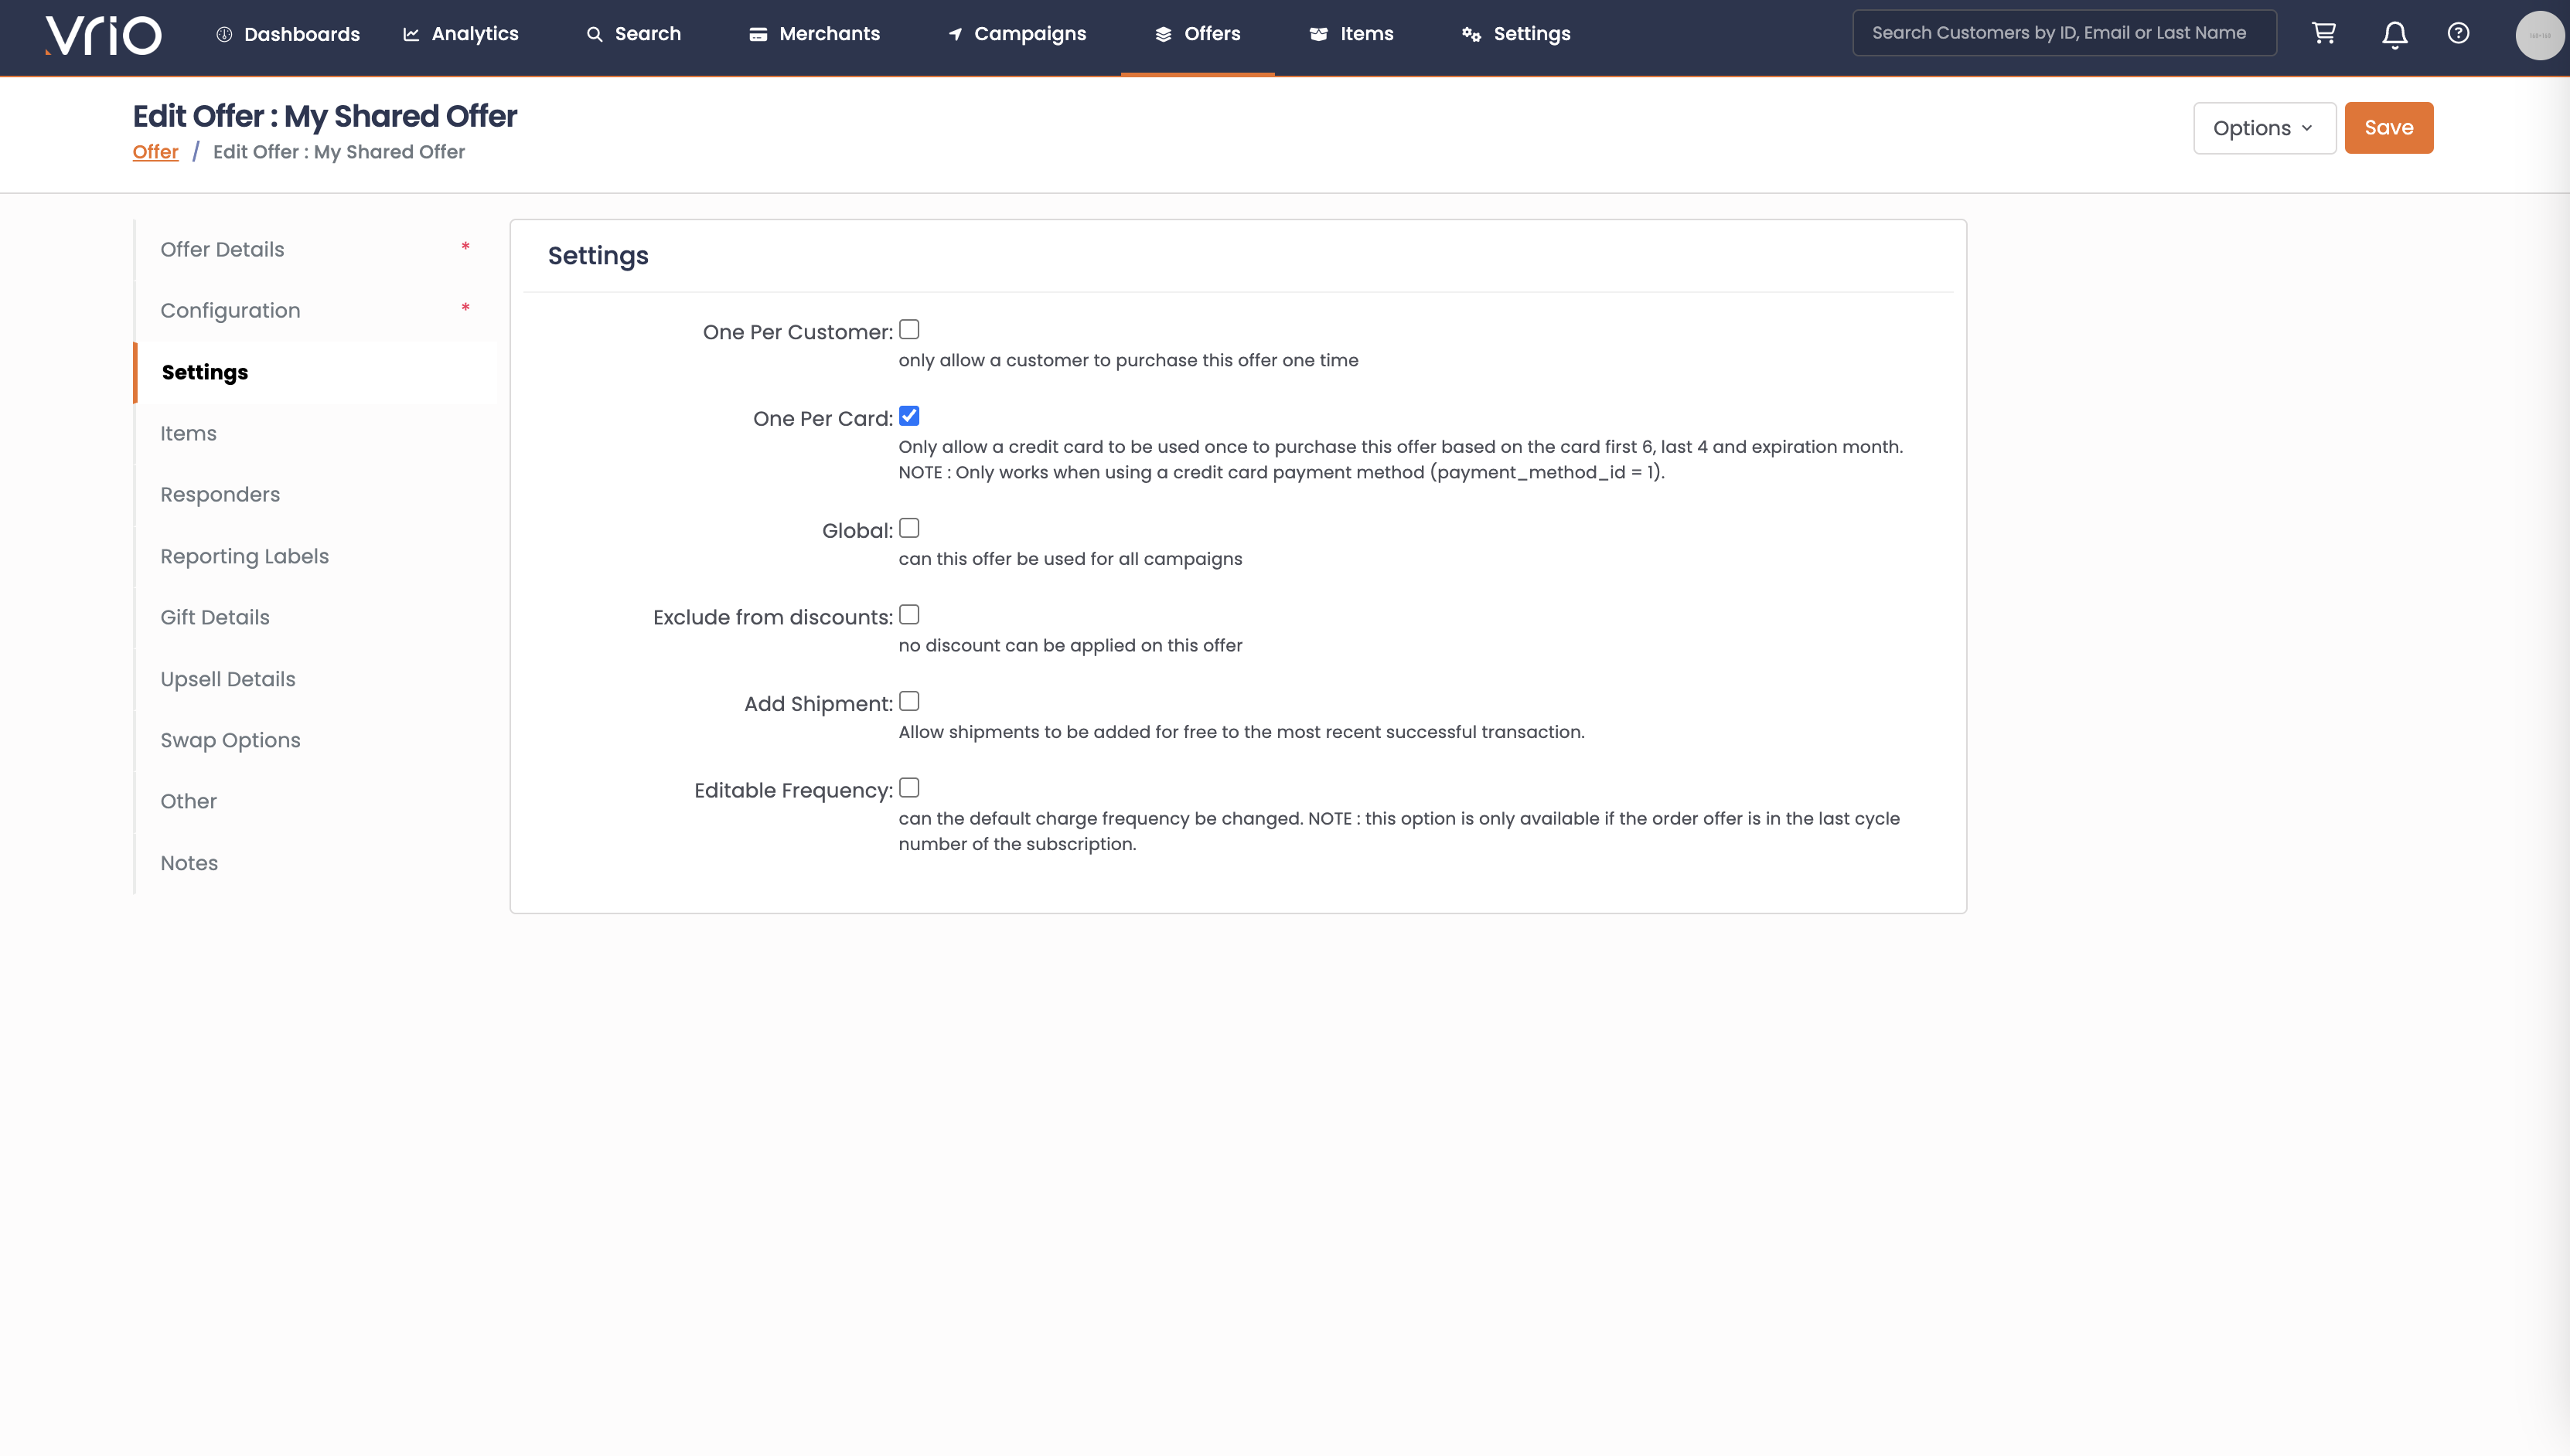2570x1456 pixels.
Task: Open the Configuration section
Action: pos(316,311)
